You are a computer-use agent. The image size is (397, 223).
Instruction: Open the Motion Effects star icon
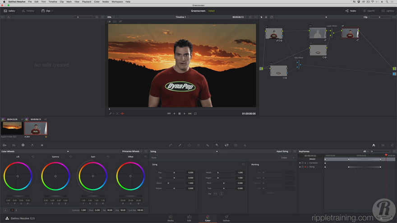pyautogui.click(x=42, y=145)
